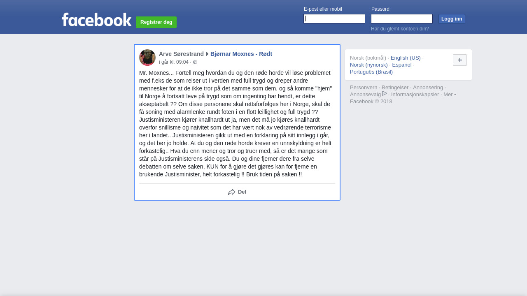Focus the Passord field

coord(402,19)
